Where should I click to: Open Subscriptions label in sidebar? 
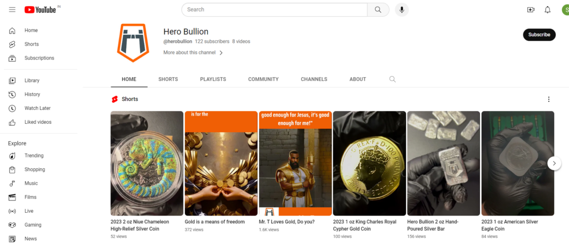39,58
